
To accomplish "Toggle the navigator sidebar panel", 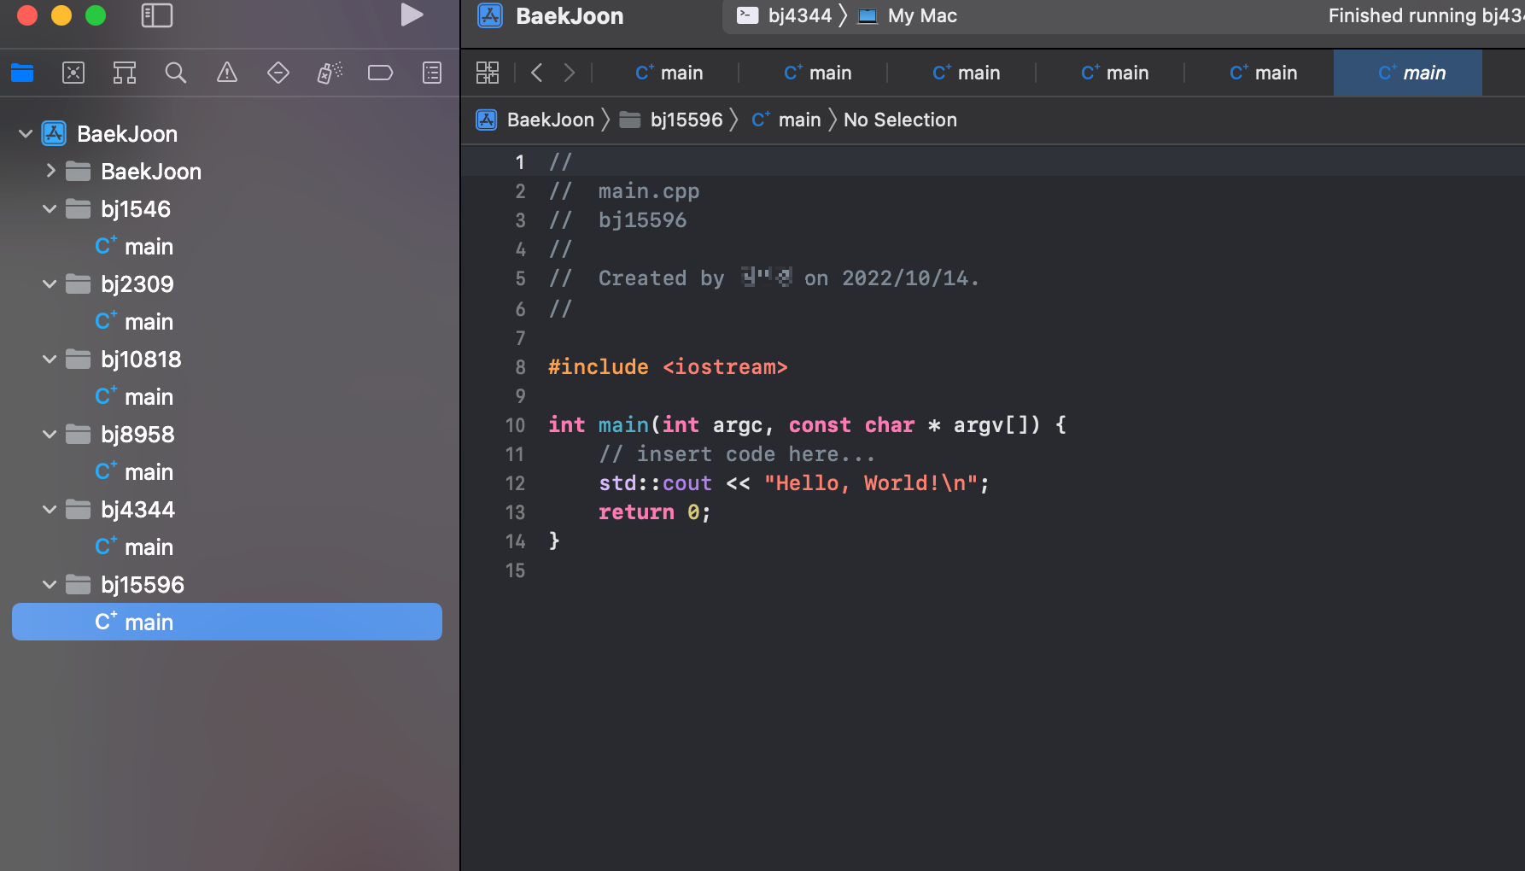I will 157,15.
